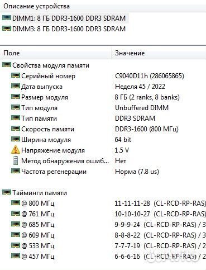Select the value DDR3 SDRAM
The height and width of the screenshot is (270, 206).
pos(135,119)
